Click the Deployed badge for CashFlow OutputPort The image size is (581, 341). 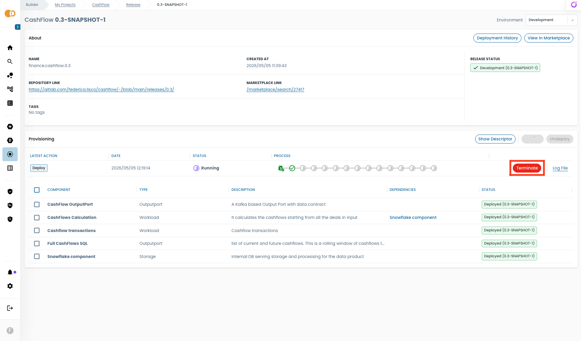(509, 204)
